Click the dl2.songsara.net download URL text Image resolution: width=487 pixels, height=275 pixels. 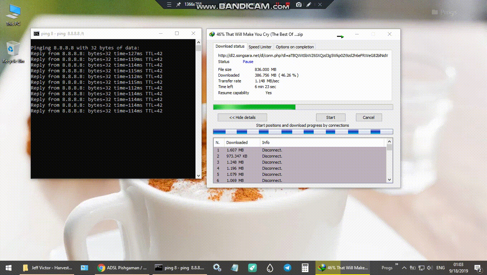pos(303,56)
